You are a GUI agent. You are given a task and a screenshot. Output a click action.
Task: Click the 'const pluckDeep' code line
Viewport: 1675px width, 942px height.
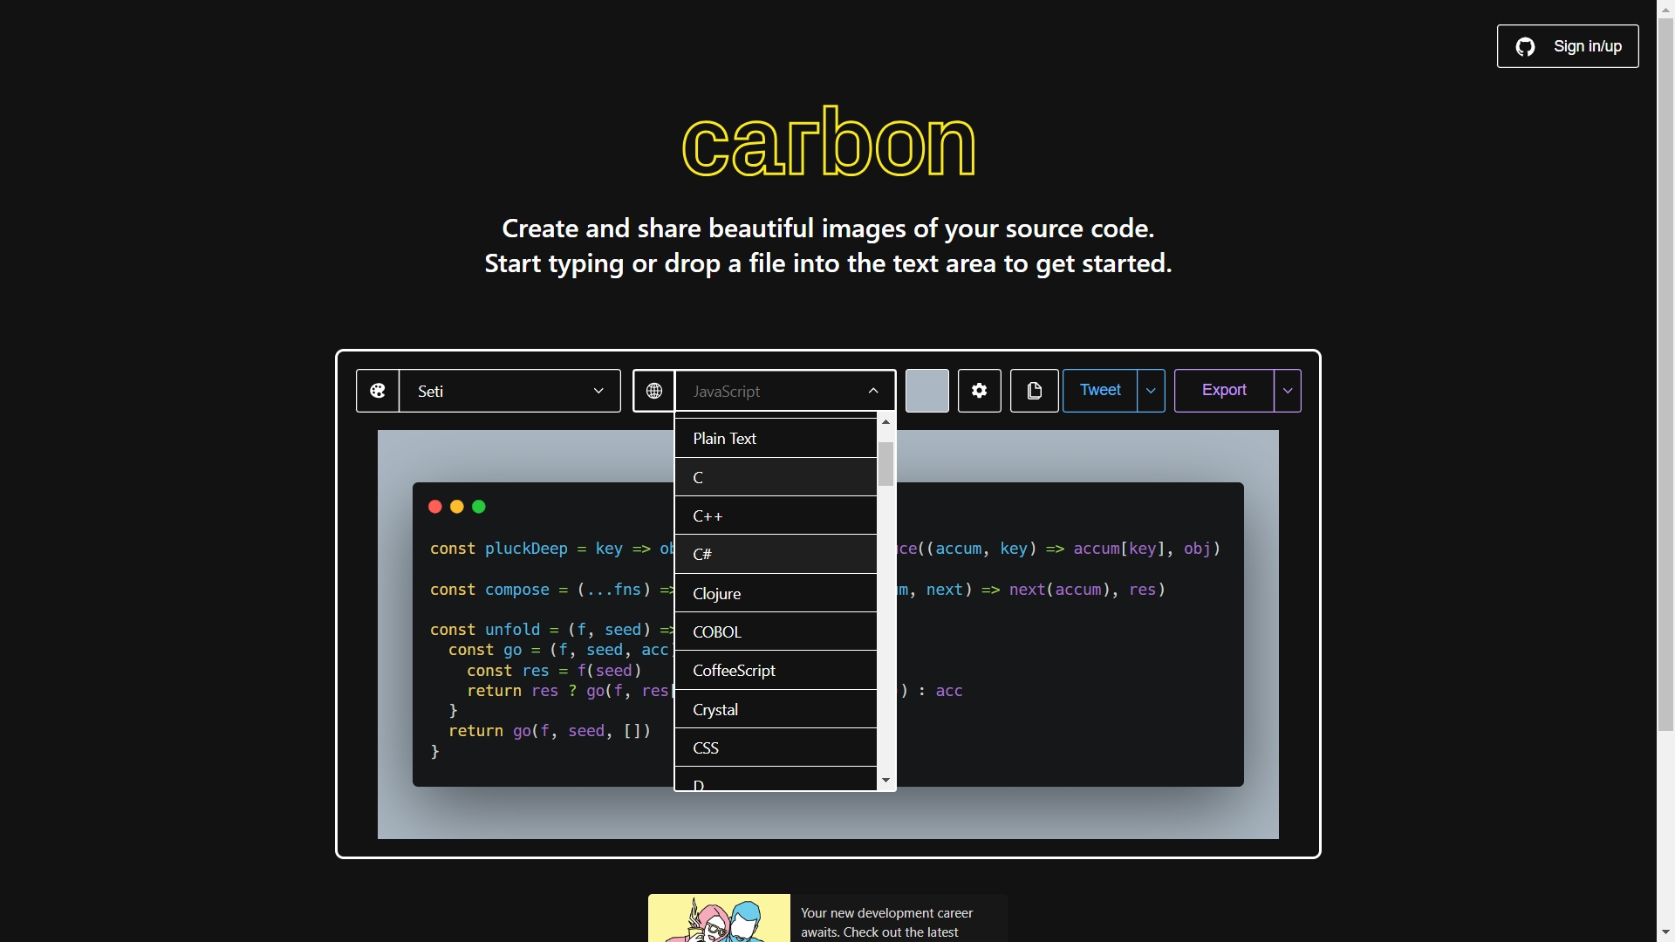point(552,549)
